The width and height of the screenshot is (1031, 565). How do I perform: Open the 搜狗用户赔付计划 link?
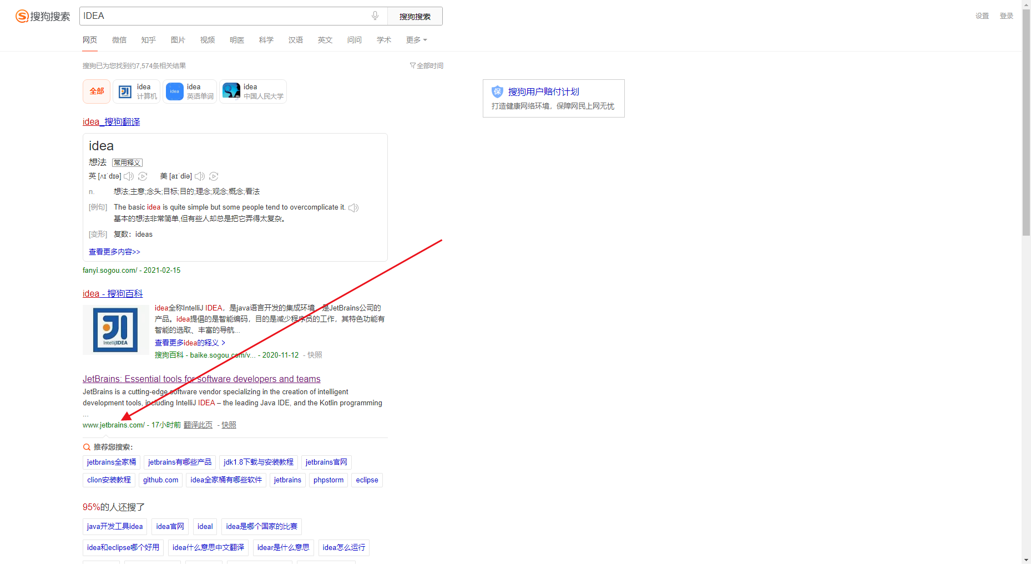544,92
